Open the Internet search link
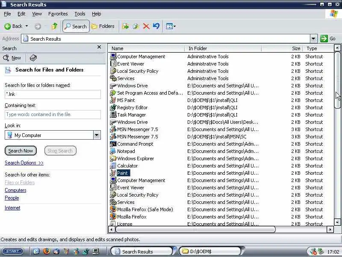Image resolution: width=342 pixels, height=257 pixels. pyautogui.click(x=12, y=208)
